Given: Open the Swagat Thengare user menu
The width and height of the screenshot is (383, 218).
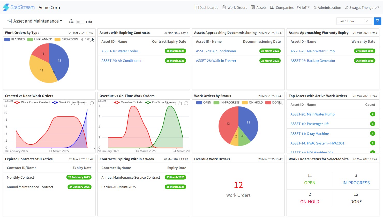Looking at the screenshot, I should click(362, 8).
